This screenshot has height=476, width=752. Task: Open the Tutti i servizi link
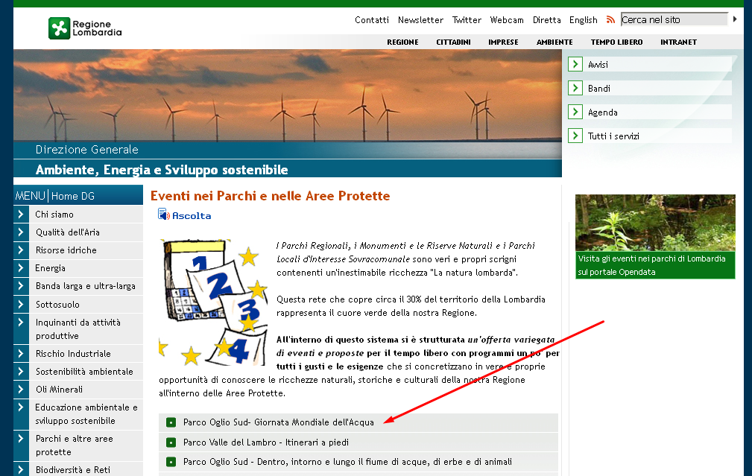click(x=613, y=136)
